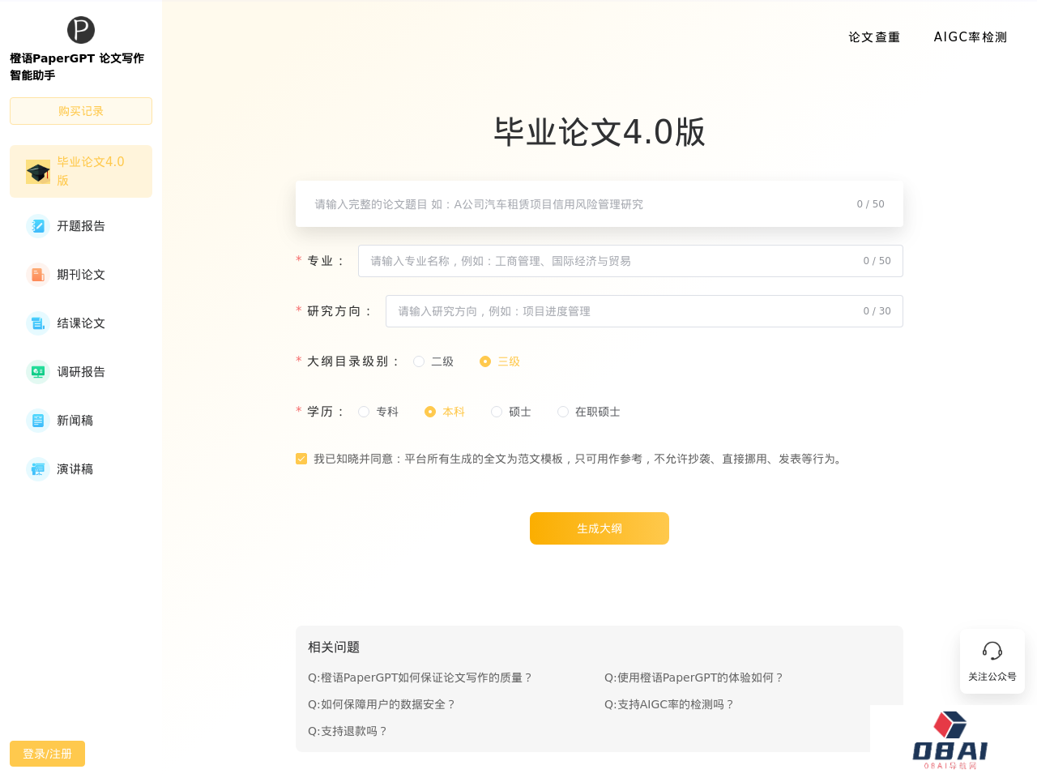Click the 期刊论文 sidebar icon
Image resolution: width=1037 pixels, height=778 pixels.
point(38,275)
